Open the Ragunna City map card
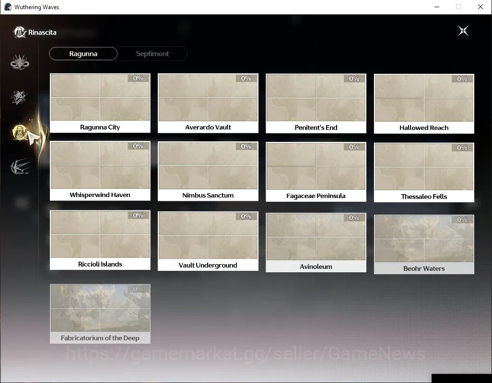Image resolution: width=492 pixels, height=383 pixels. pyautogui.click(x=100, y=103)
